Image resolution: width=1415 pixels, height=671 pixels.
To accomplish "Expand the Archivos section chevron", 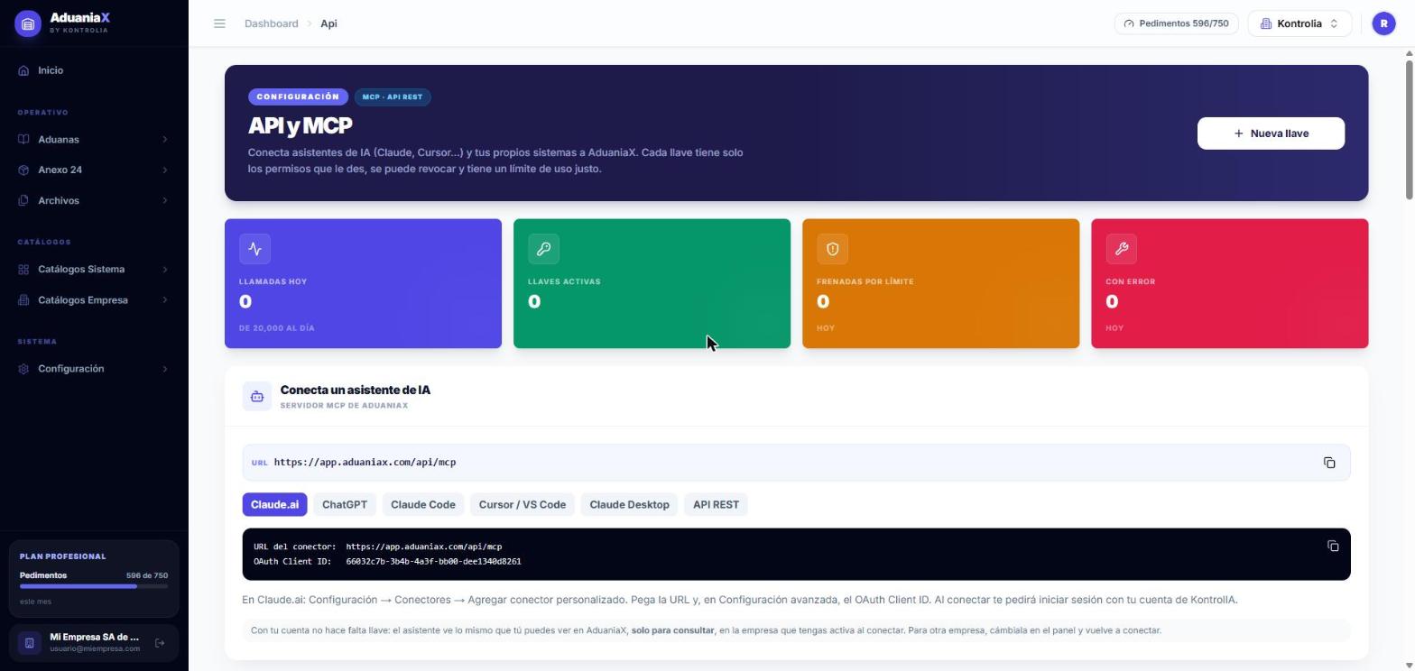I will (165, 200).
